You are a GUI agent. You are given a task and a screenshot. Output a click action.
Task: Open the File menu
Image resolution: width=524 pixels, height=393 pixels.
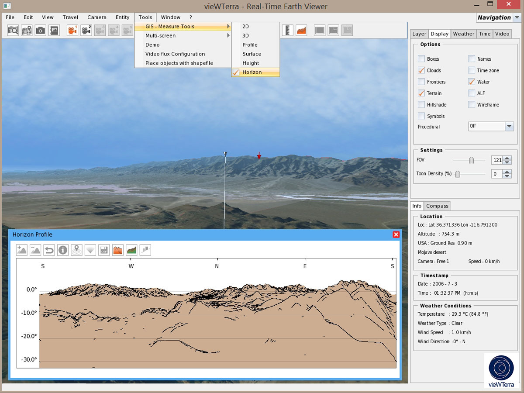(x=10, y=17)
